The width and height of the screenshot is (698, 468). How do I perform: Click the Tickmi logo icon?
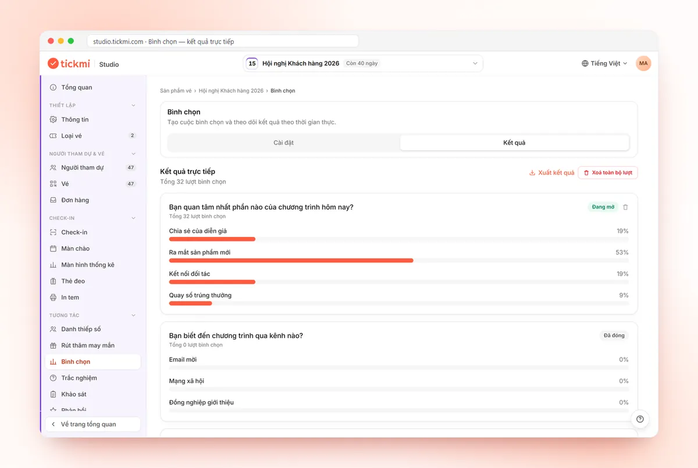(53, 63)
